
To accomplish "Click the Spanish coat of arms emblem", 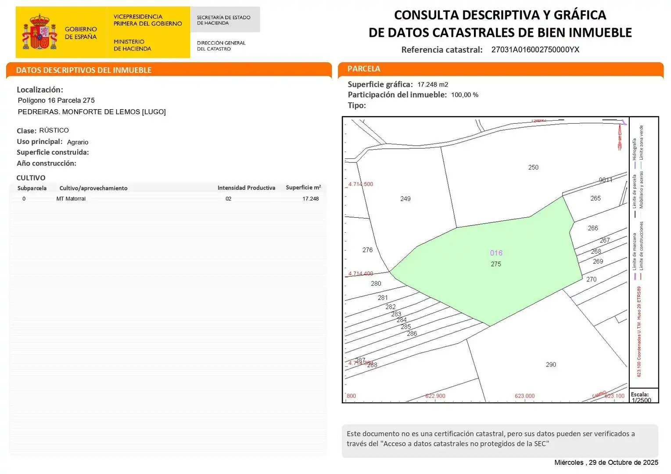I will click(40, 32).
